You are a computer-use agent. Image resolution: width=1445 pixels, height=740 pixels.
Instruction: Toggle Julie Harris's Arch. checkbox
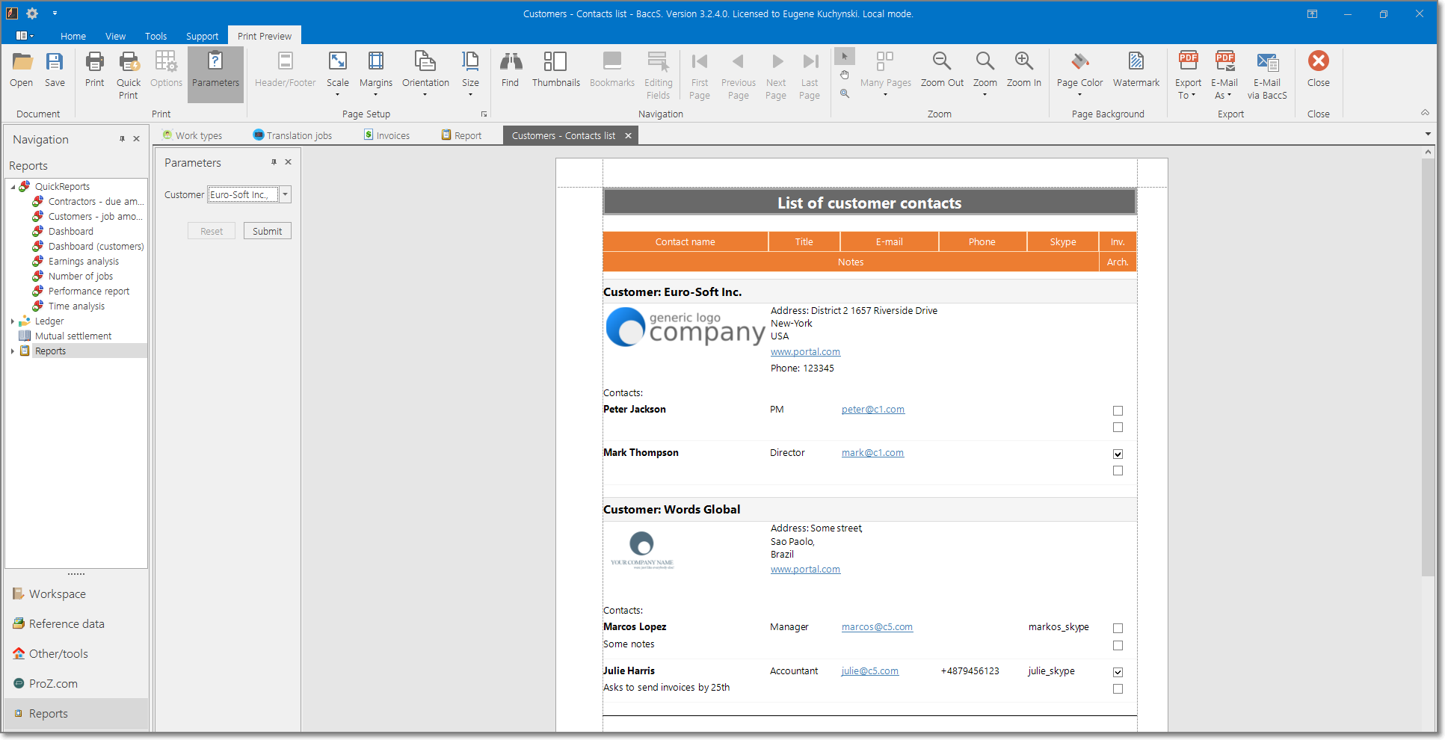click(x=1118, y=689)
